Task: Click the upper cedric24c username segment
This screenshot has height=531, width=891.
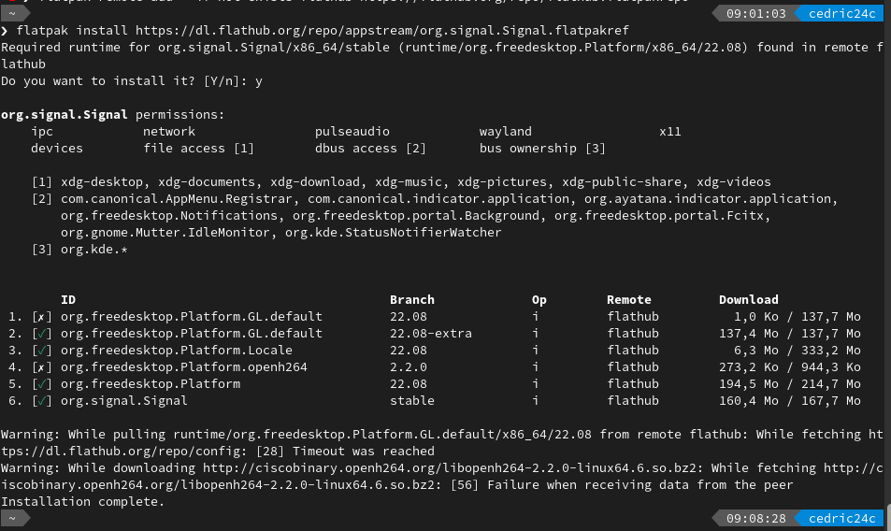Action: click(x=841, y=13)
